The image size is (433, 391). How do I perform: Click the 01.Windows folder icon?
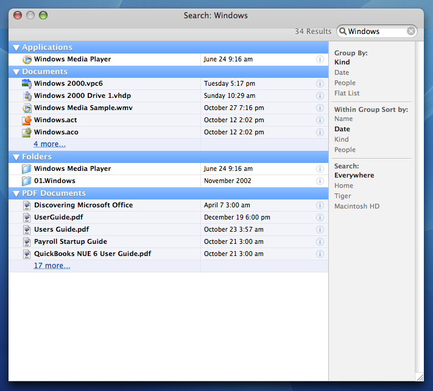click(27, 181)
